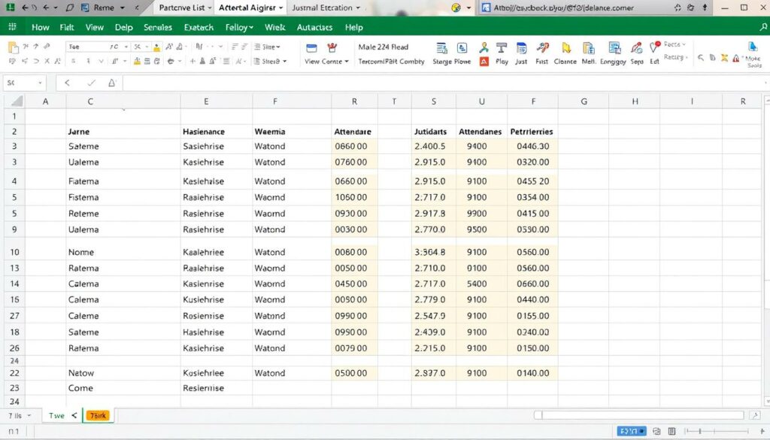Switch to the Attertal Aigirer tab
Image resolution: width=770 pixels, height=440 pixels.
point(251,8)
